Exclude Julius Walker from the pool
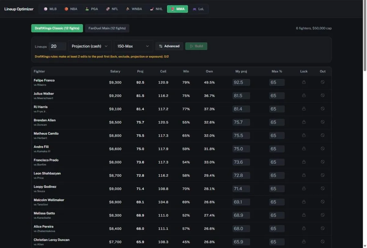 pos(322,95)
